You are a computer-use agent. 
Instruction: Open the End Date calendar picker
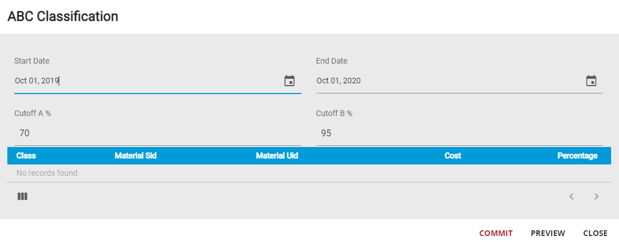coord(591,81)
